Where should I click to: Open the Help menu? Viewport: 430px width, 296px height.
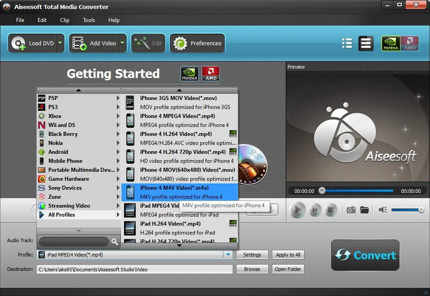click(x=114, y=20)
